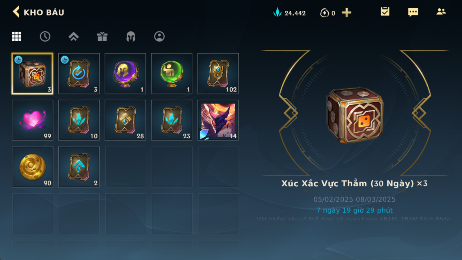The width and height of the screenshot is (462, 260).
Task: Click the plus button to add currency
Action: [x=346, y=13]
